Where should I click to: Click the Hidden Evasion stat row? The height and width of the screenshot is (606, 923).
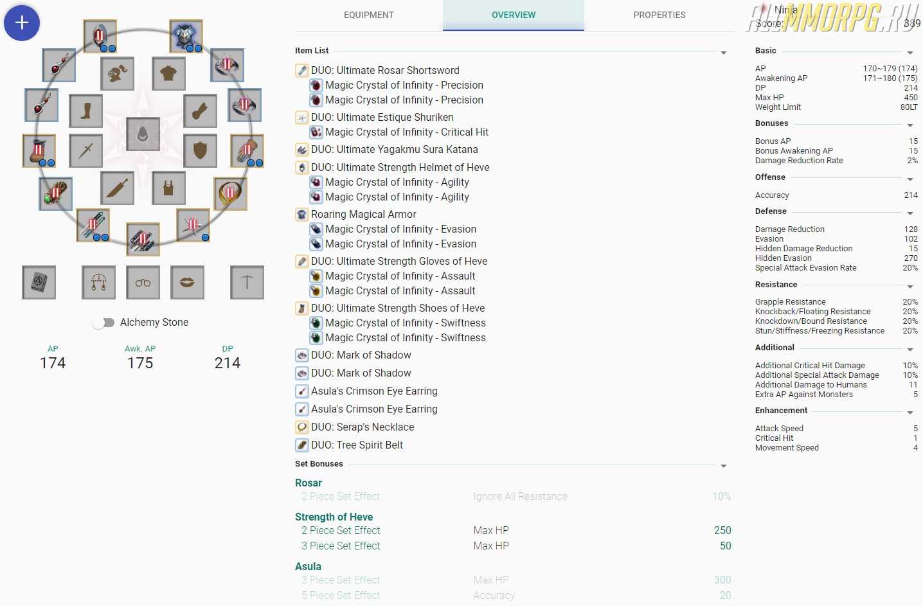pyautogui.click(x=836, y=258)
